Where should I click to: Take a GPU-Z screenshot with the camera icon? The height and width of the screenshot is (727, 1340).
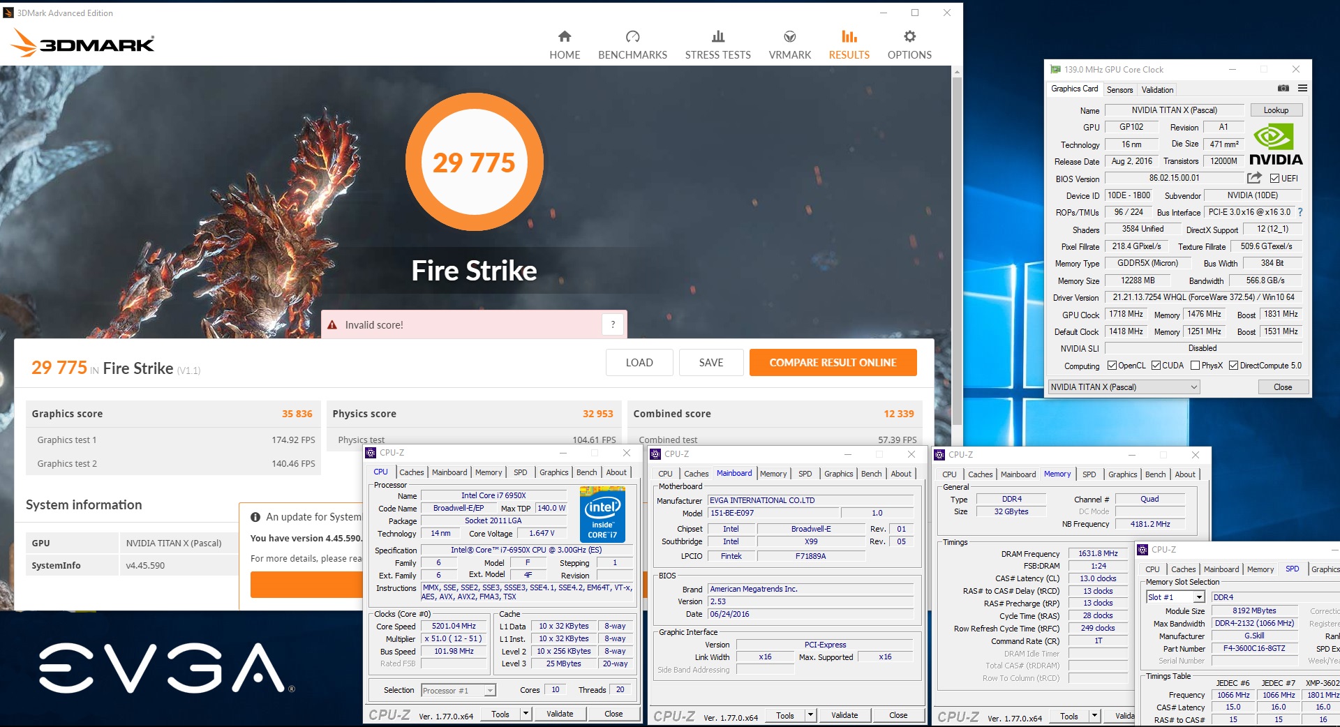coord(1283,89)
